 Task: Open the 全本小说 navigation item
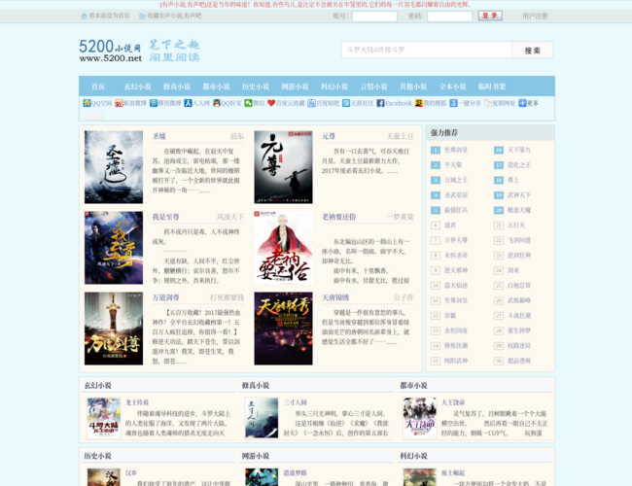pos(453,87)
